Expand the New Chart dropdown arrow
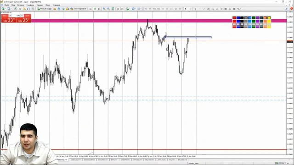 click(6, 9)
